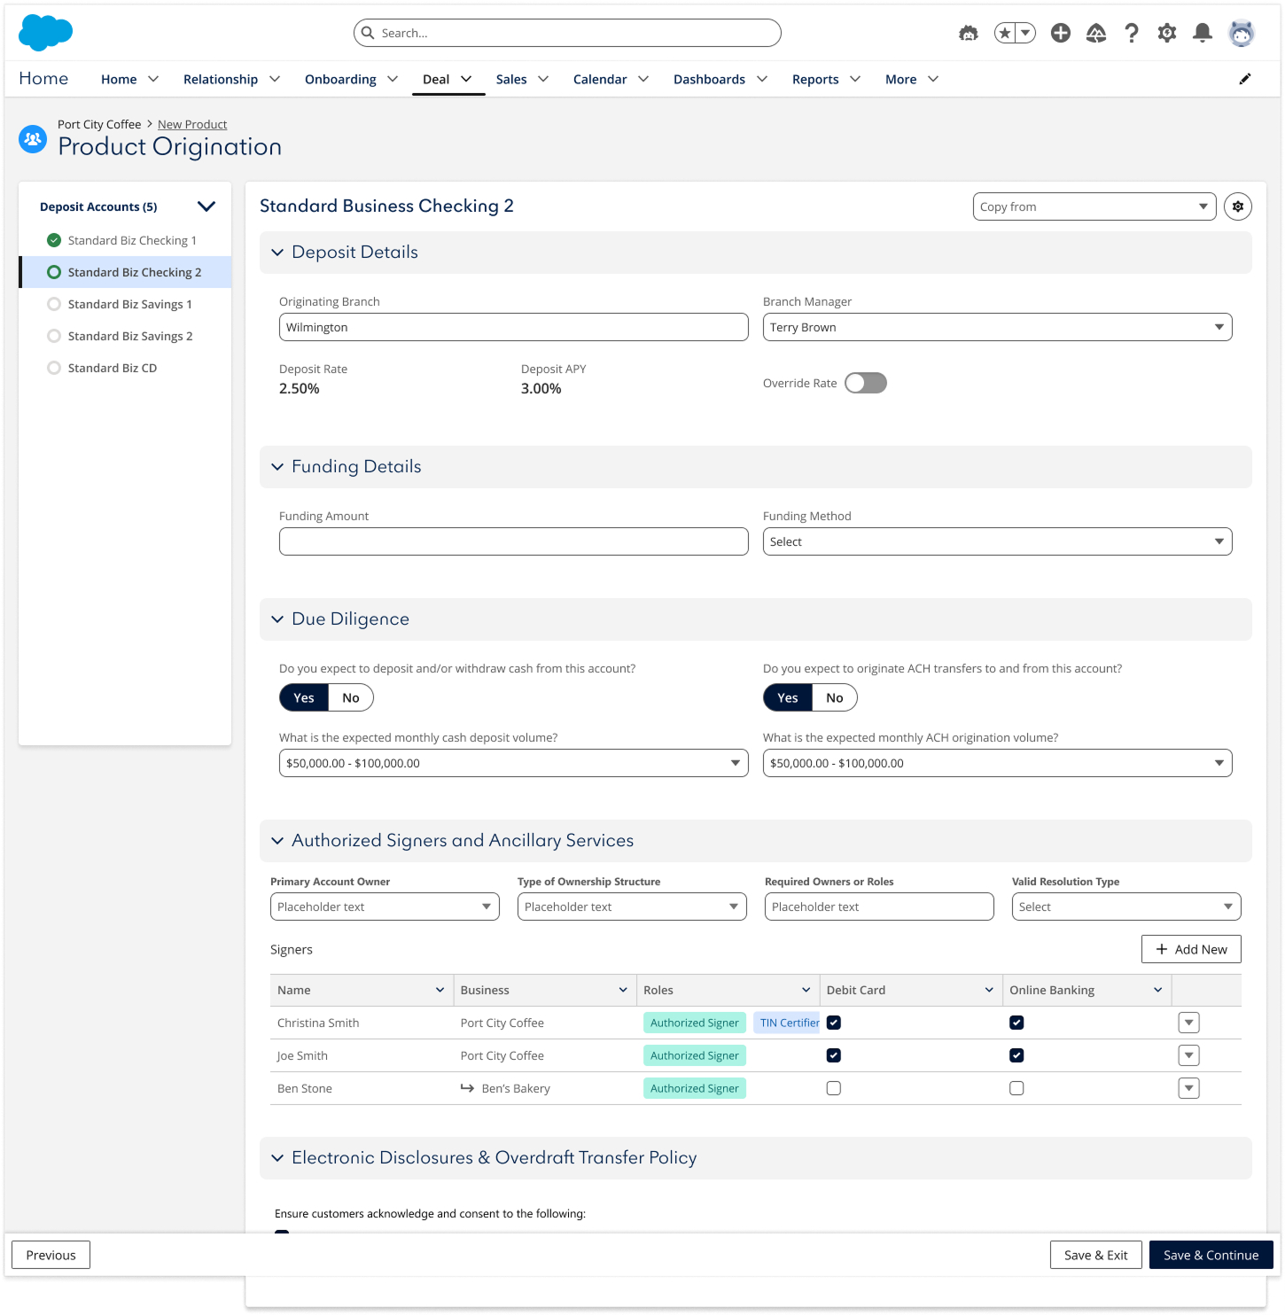Open the favorites star icon
Viewport: 1285px width, 1315px height.
[x=1005, y=33]
